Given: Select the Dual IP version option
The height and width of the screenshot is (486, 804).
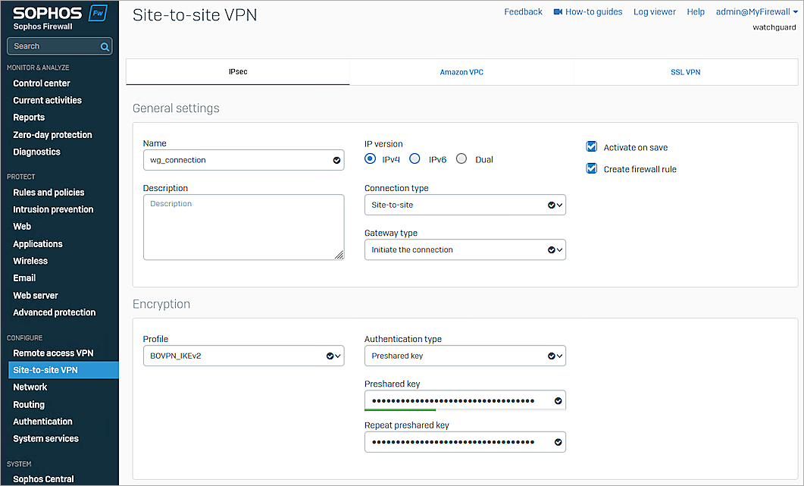Looking at the screenshot, I should 461,159.
